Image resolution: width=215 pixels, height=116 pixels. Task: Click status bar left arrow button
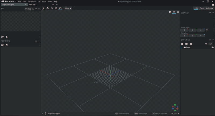(42, 114)
